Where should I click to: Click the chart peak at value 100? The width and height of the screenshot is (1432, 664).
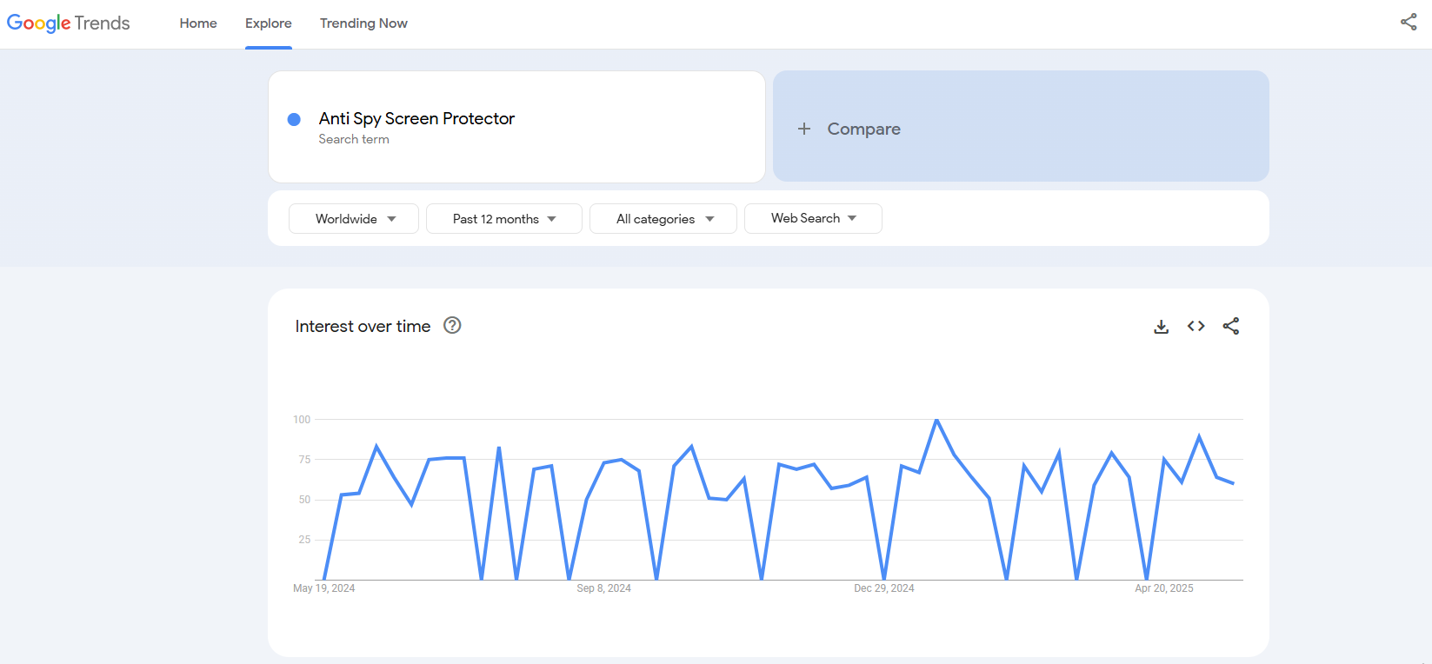pos(936,421)
